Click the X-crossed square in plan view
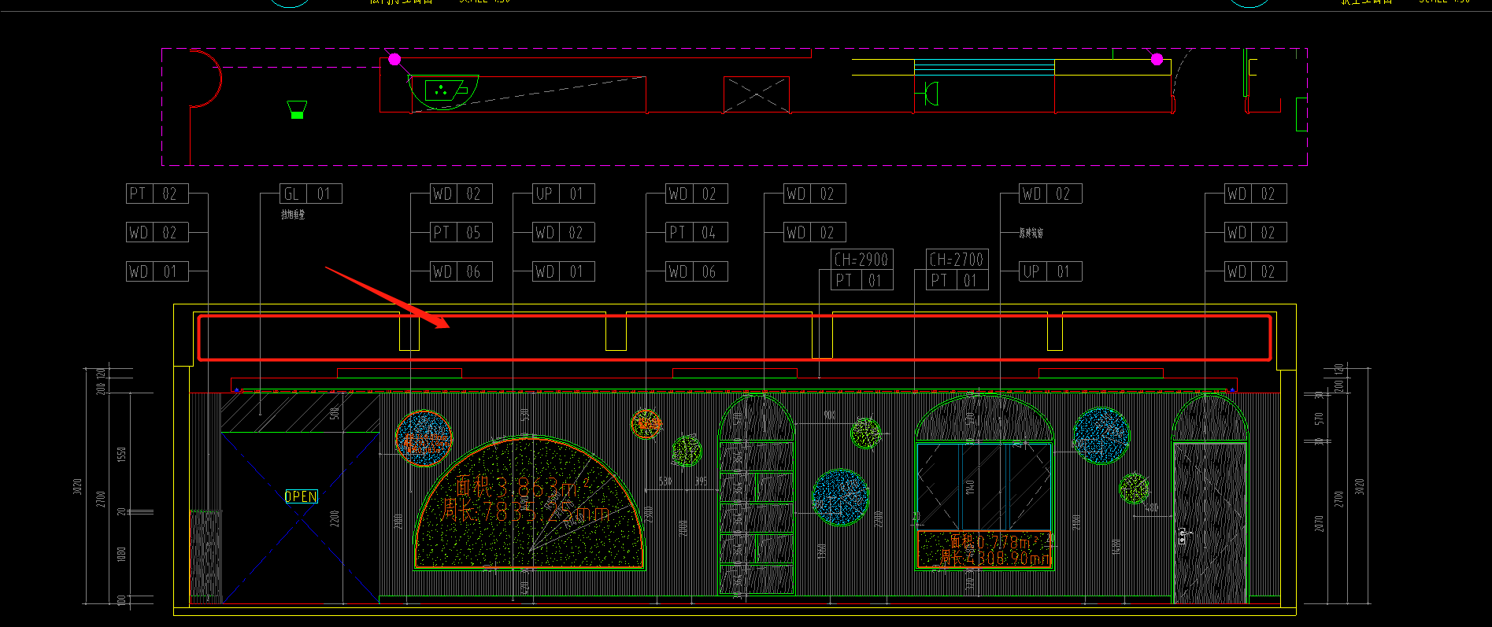1492x627 pixels. (757, 95)
